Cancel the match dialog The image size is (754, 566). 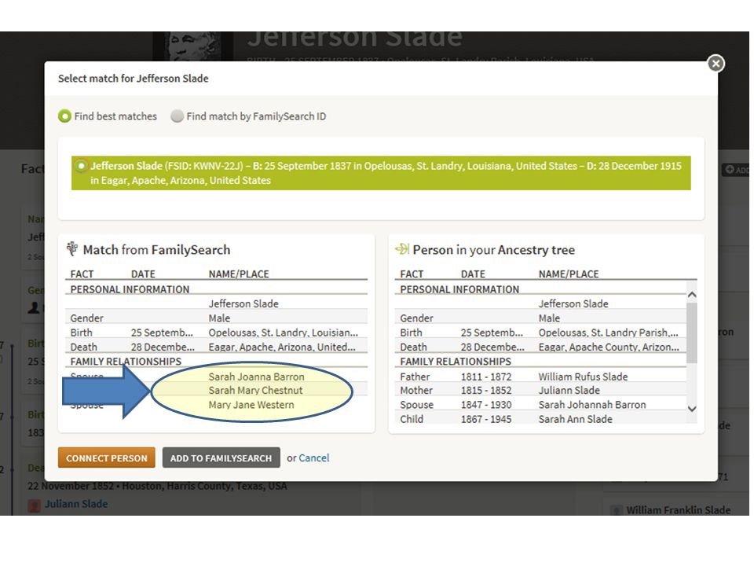313,458
